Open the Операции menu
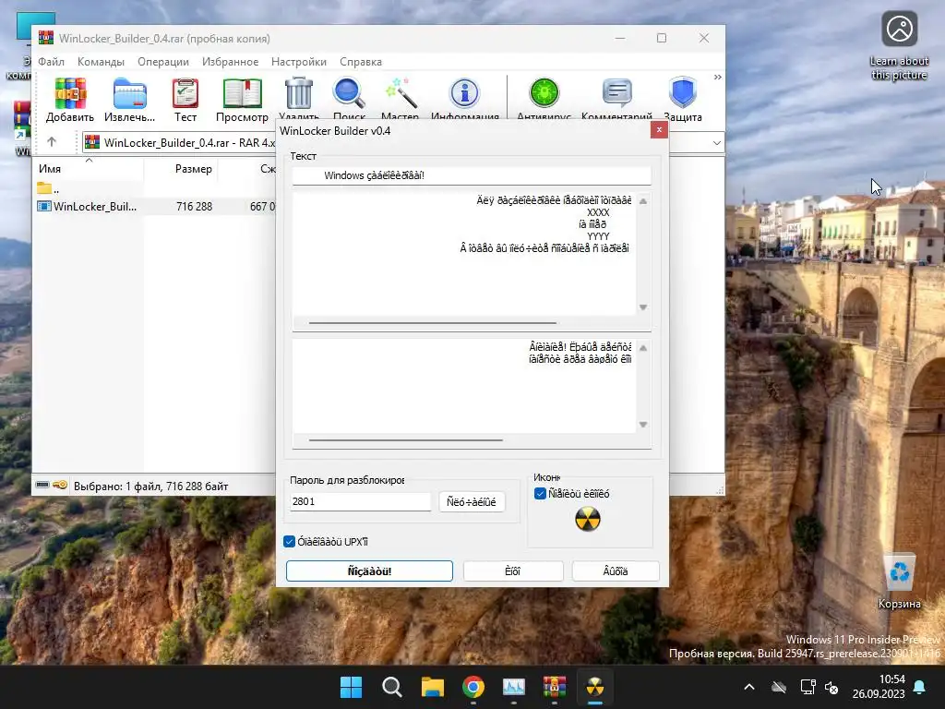Viewport: 945px width, 709px height. [x=163, y=62]
